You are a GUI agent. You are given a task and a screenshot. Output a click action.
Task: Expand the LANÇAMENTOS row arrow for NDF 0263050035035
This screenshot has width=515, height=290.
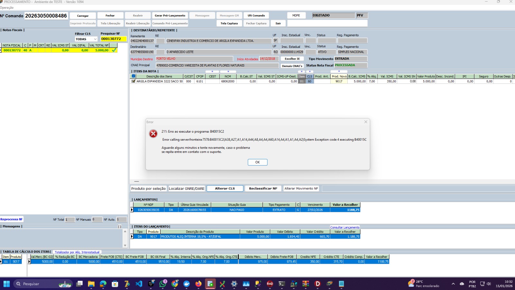[132, 210]
